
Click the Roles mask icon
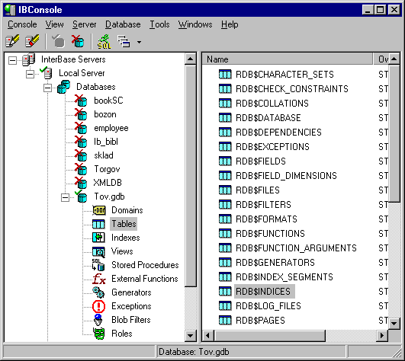[99, 334]
